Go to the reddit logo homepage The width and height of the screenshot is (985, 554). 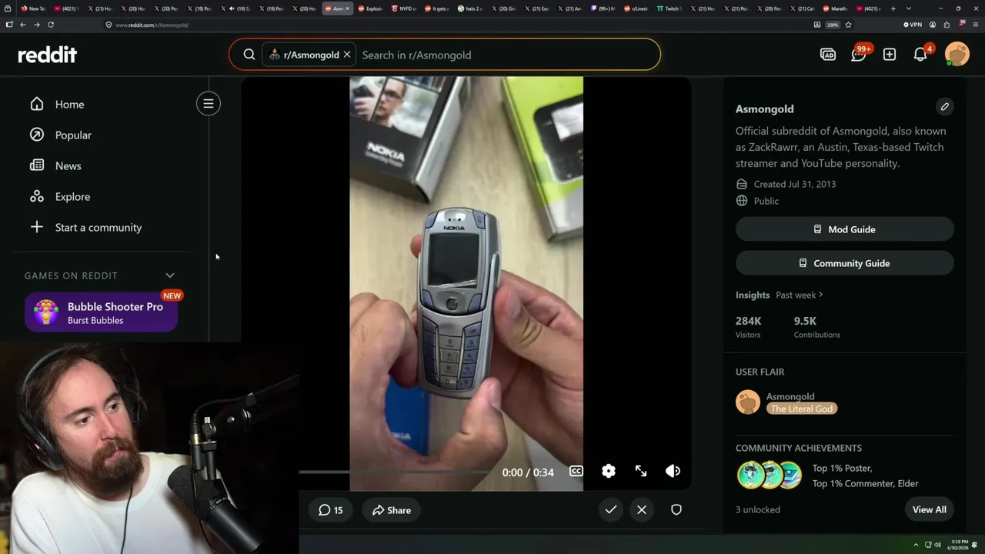pyautogui.click(x=48, y=55)
